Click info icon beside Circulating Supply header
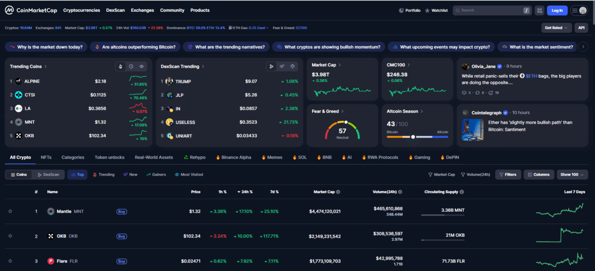Screen dimensions: 595x271 [462, 192]
